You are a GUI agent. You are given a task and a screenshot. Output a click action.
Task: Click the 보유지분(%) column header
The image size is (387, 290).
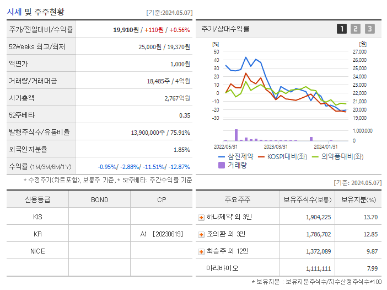point(358,199)
